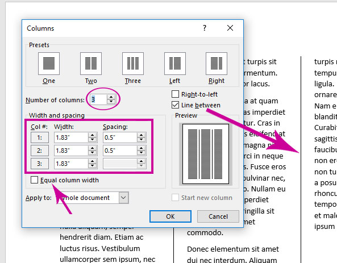Open the dialog help question mark
337x263 pixels.
click(x=205, y=28)
